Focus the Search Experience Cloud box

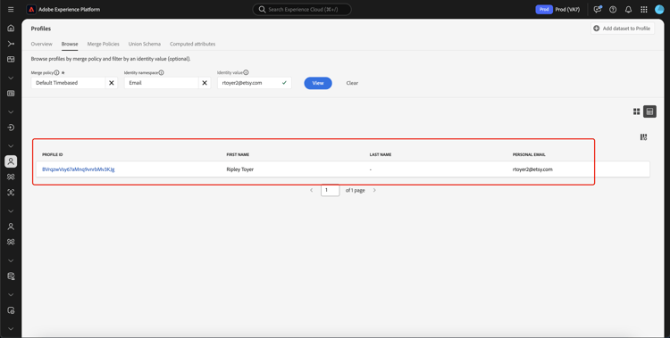302,10
